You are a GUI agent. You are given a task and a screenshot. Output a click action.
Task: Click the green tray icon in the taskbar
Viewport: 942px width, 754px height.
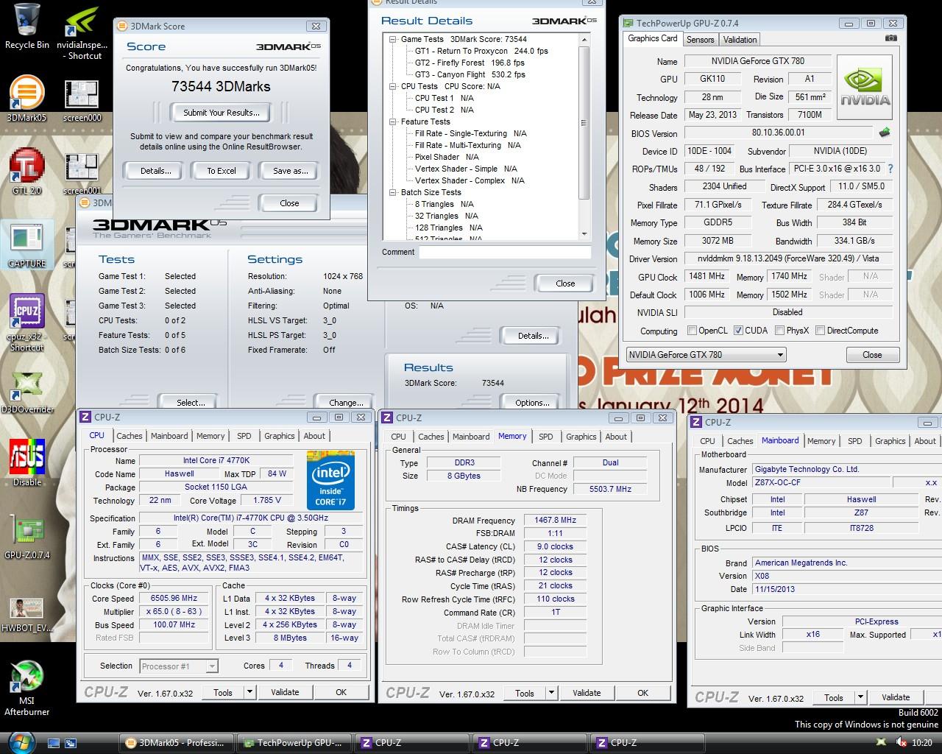(x=882, y=743)
